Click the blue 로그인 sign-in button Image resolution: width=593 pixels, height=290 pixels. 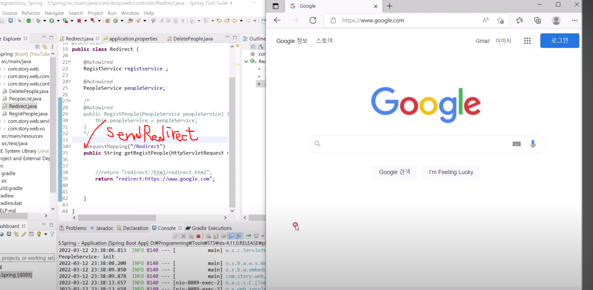pyautogui.click(x=559, y=41)
